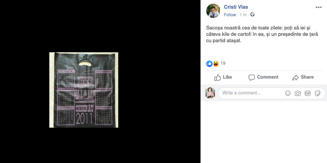Attach a photo with camera icon

297,93
